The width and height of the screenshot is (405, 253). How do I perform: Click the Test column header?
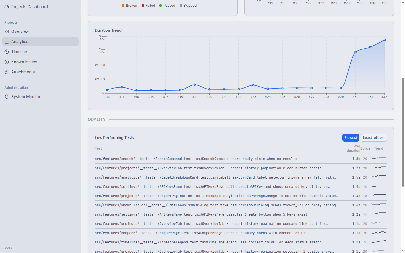[98, 148]
